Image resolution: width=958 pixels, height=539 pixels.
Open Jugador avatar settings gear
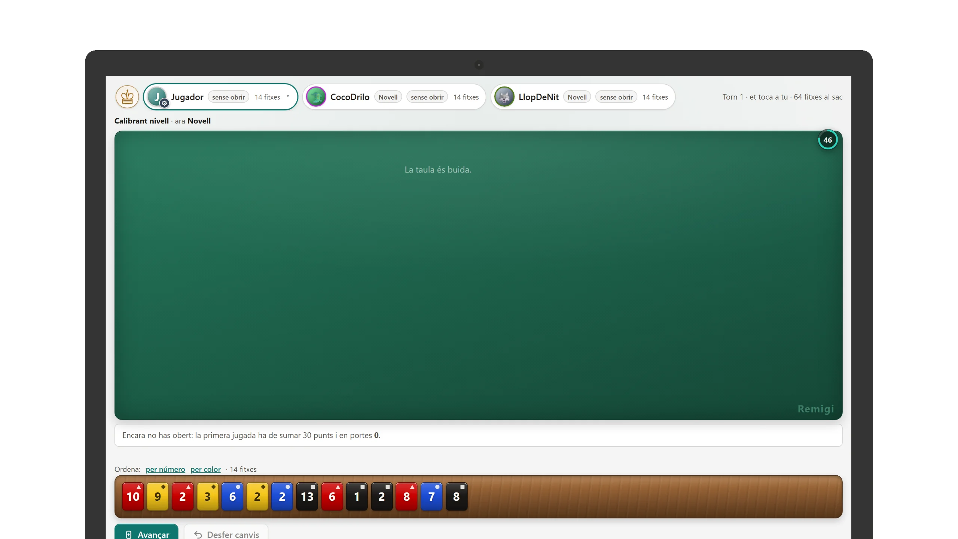164,103
